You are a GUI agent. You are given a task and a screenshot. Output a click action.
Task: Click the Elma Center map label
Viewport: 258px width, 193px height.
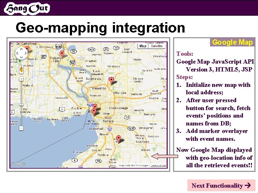146,128
